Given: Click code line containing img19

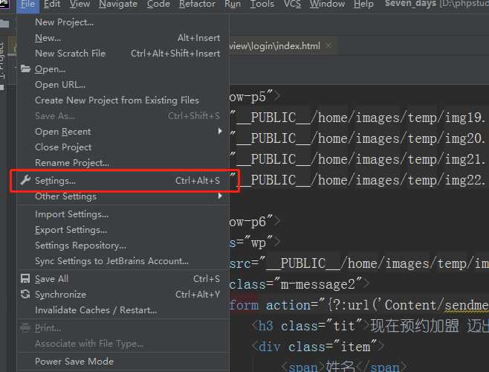Looking at the screenshot, I should click(359, 118).
